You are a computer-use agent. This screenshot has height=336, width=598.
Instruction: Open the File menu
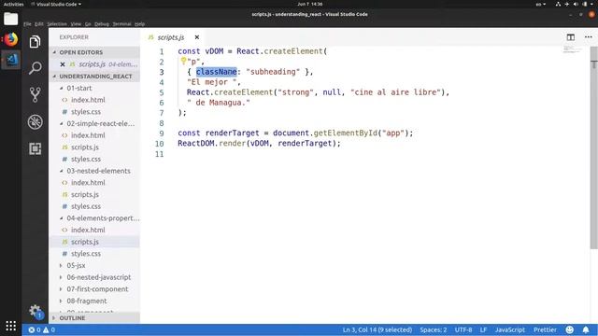(27, 24)
